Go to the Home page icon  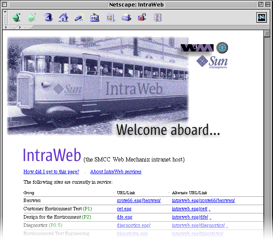(x=63, y=17)
